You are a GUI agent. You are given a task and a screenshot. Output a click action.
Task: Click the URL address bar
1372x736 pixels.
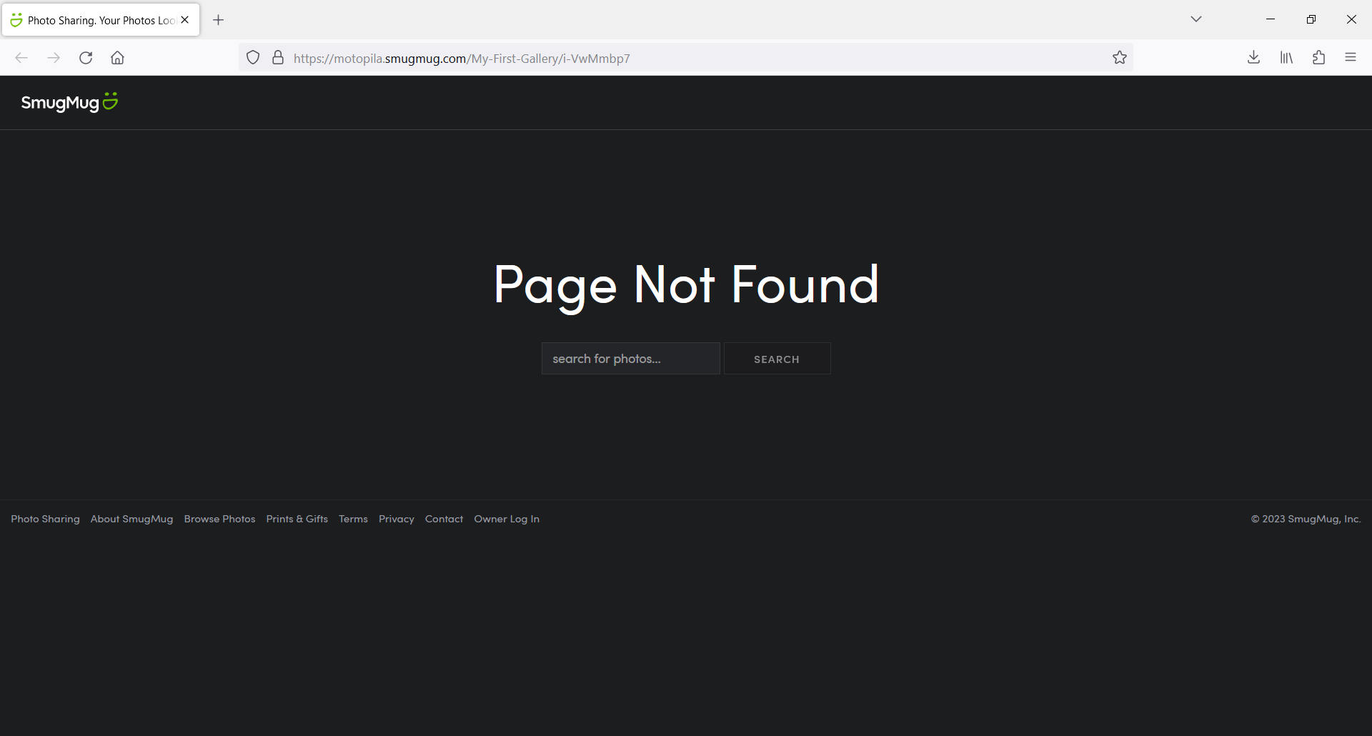[686, 58]
